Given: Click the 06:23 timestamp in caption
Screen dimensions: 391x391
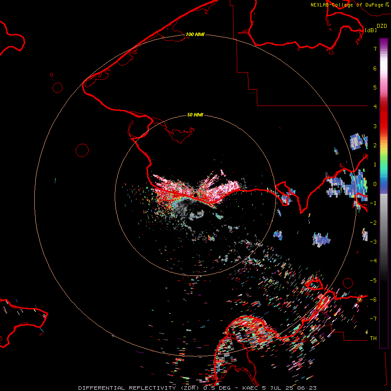Looking at the screenshot, I should click(307, 388).
